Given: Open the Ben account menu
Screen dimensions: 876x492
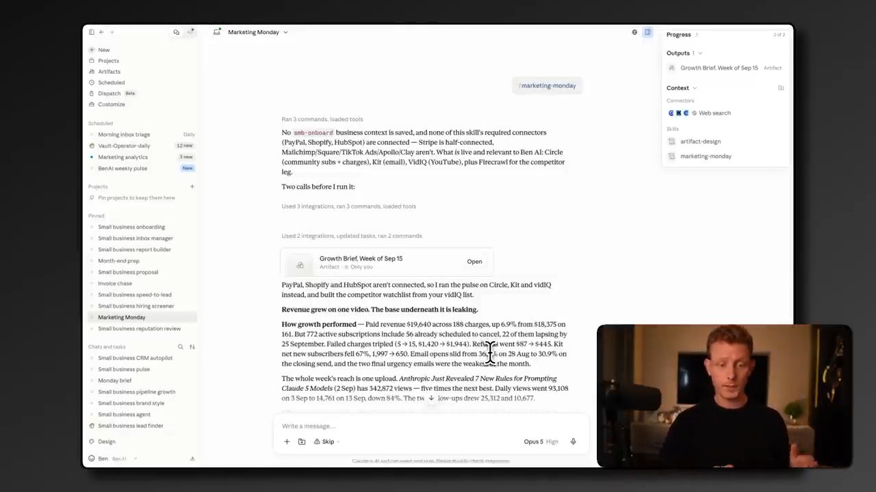Looking at the screenshot, I should (x=113, y=459).
